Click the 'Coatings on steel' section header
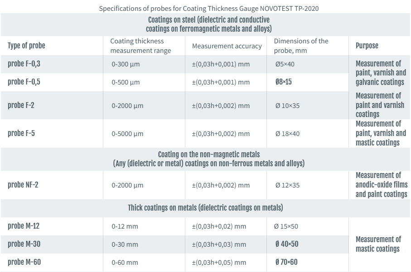Image resolution: width=411 pixels, height=272 pixels. (x=209, y=24)
